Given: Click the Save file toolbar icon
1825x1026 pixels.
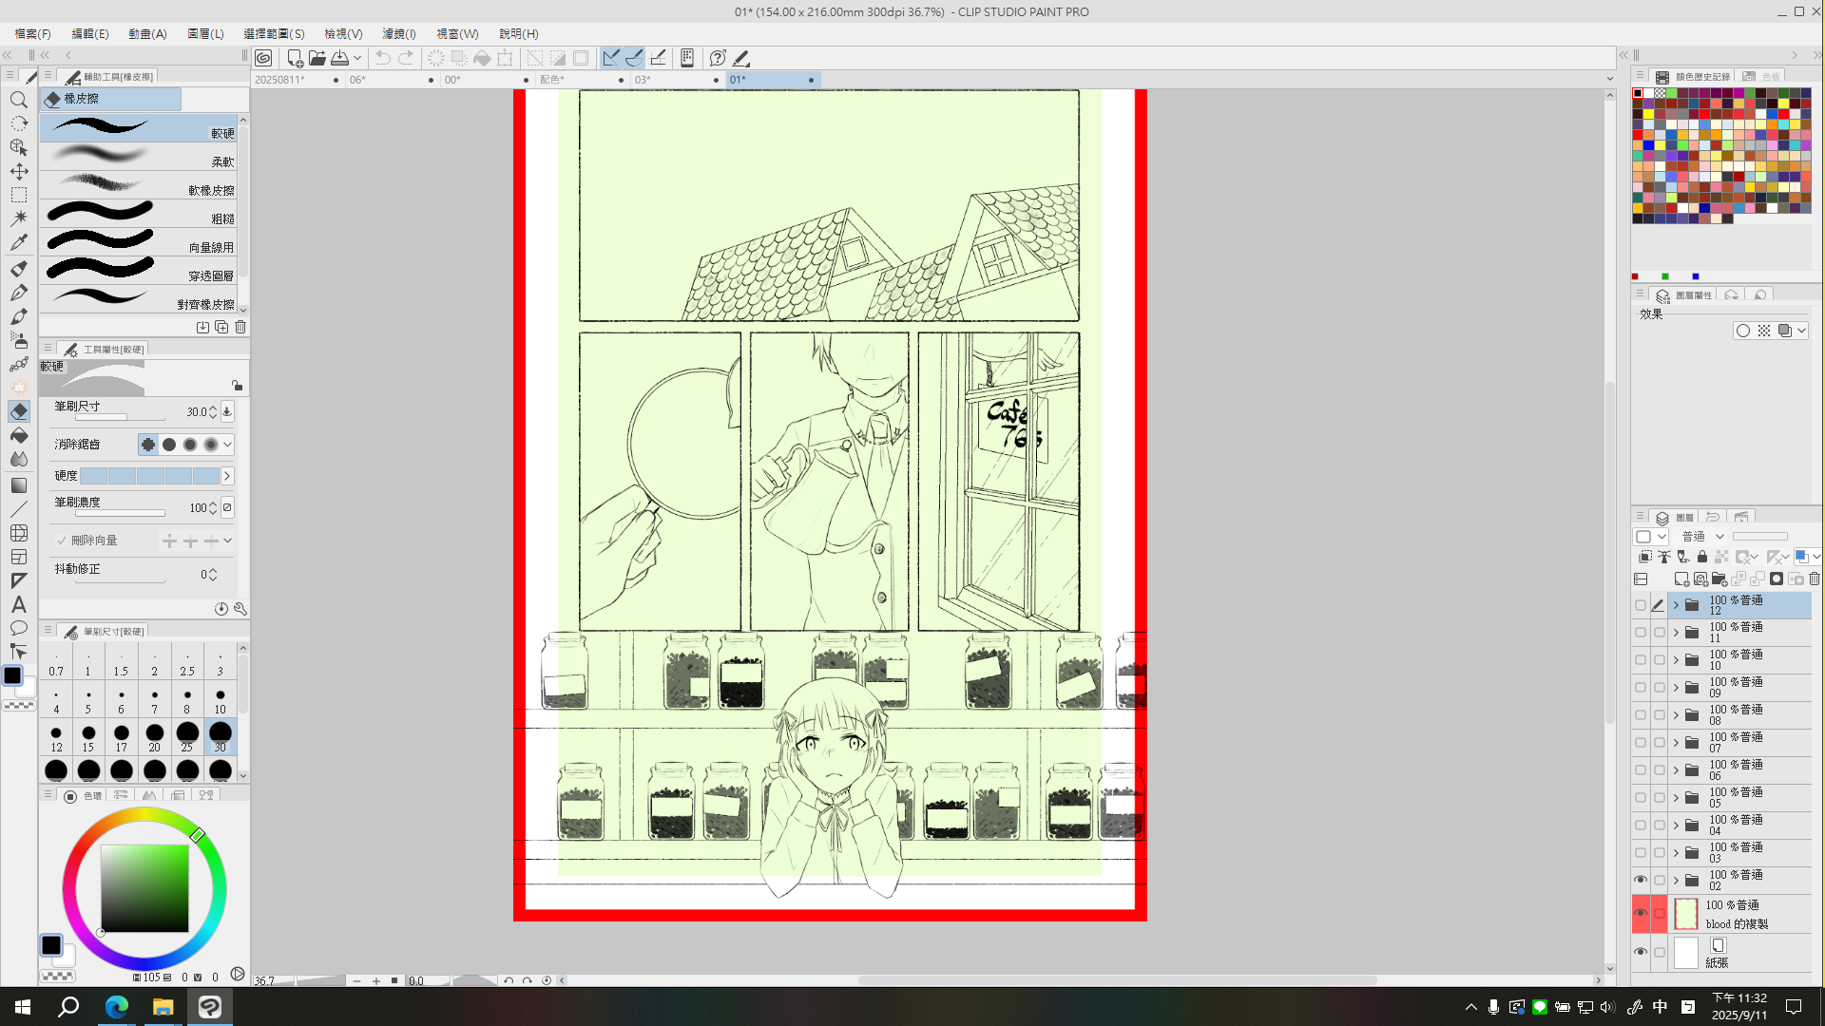Looking at the screenshot, I should tap(339, 58).
